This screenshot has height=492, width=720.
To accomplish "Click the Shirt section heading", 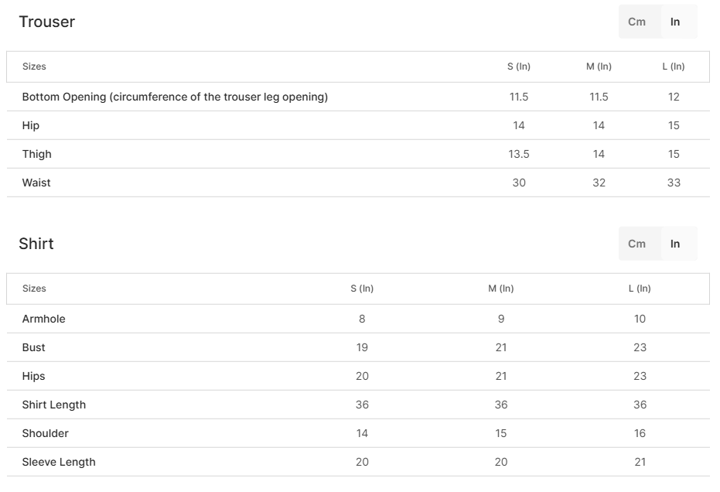I will 36,244.
